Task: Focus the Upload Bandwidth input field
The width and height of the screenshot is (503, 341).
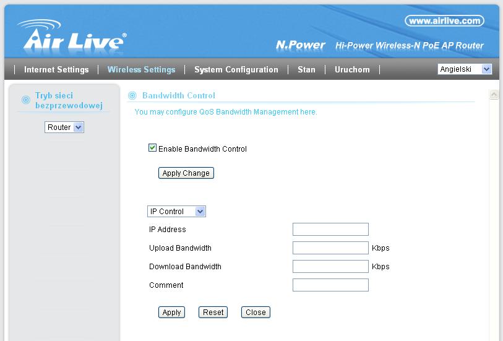Action: click(x=330, y=248)
